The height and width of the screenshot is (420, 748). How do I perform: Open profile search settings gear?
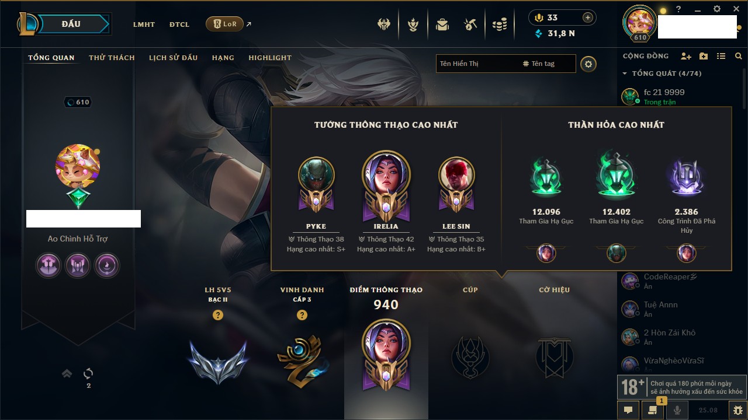point(588,64)
